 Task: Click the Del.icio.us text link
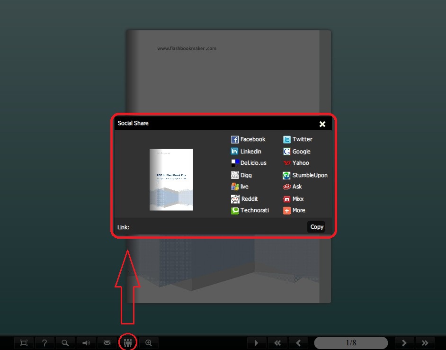point(253,163)
